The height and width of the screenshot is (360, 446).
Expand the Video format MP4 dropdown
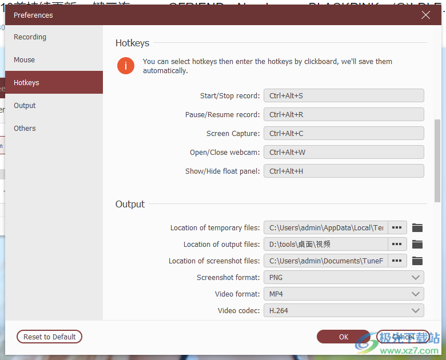coord(344,294)
